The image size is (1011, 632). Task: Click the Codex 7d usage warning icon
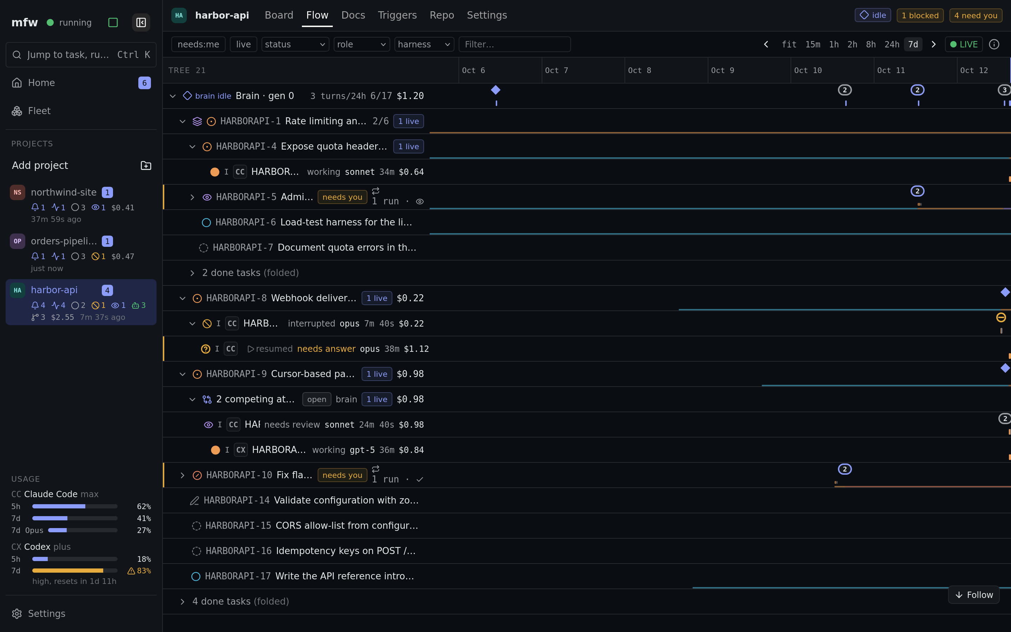coord(131,571)
